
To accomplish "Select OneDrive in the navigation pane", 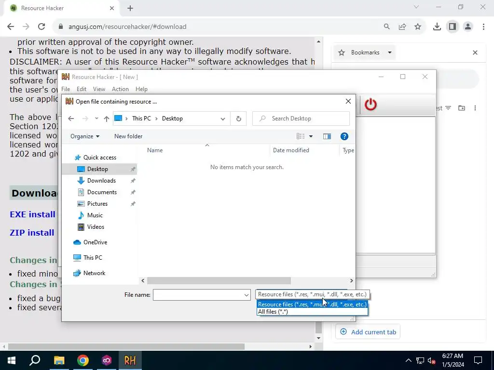I will [x=95, y=242].
